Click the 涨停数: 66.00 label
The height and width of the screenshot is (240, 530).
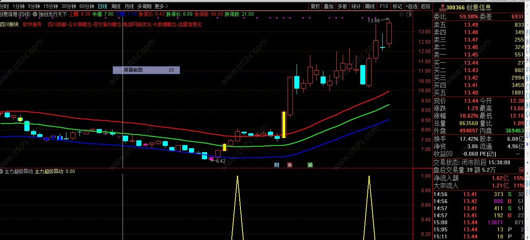tap(209, 14)
